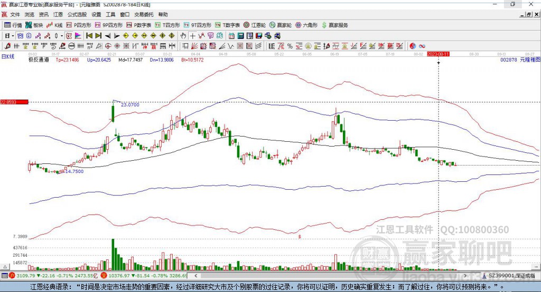
Task: Click the 2023-08-11 date marker
Action: 438,54
